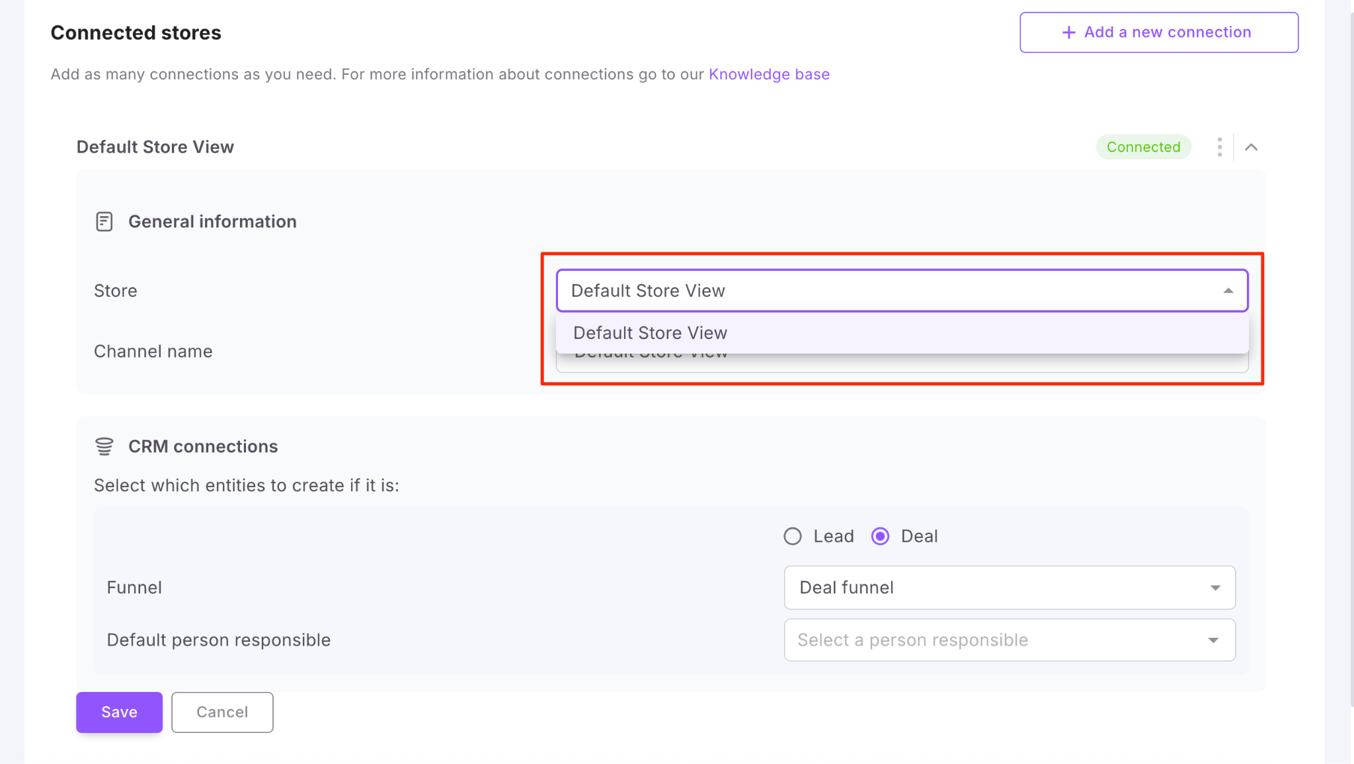Click the plus icon for new connection
The height and width of the screenshot is (764, 1354).
point(1068,32)
